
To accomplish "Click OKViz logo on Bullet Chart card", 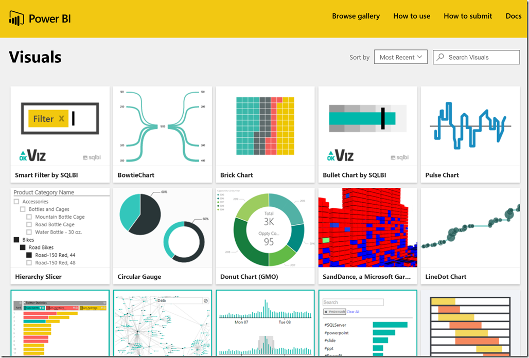I will 341,155.
